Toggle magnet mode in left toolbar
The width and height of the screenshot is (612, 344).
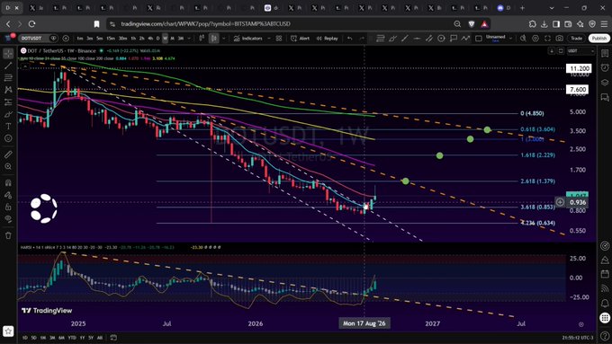8,182
